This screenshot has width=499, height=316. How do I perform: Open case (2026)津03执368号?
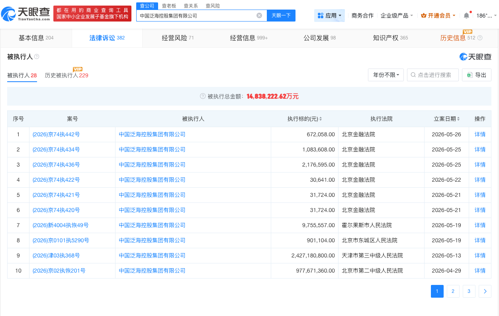coord(56,255)
